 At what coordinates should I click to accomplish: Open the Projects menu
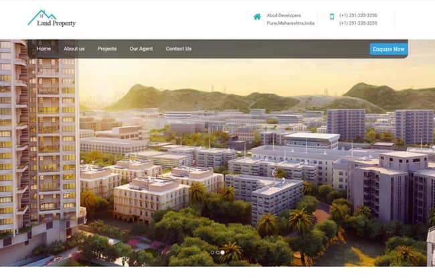coord(107,49)
